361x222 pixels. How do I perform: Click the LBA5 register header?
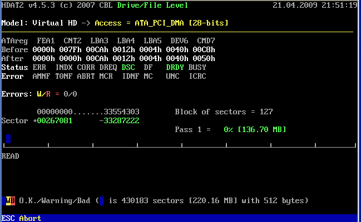pos(152,41)
